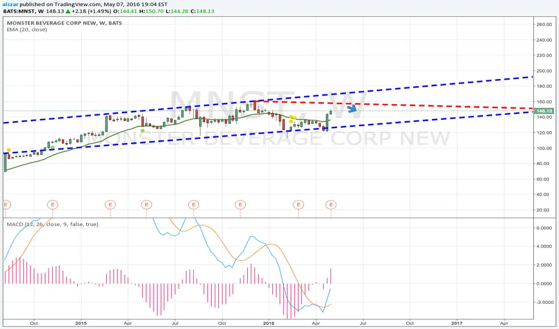Click the earnings E marker below the EMA legend, fully visible
Viewport: 559px width, 329px height.
52,205
